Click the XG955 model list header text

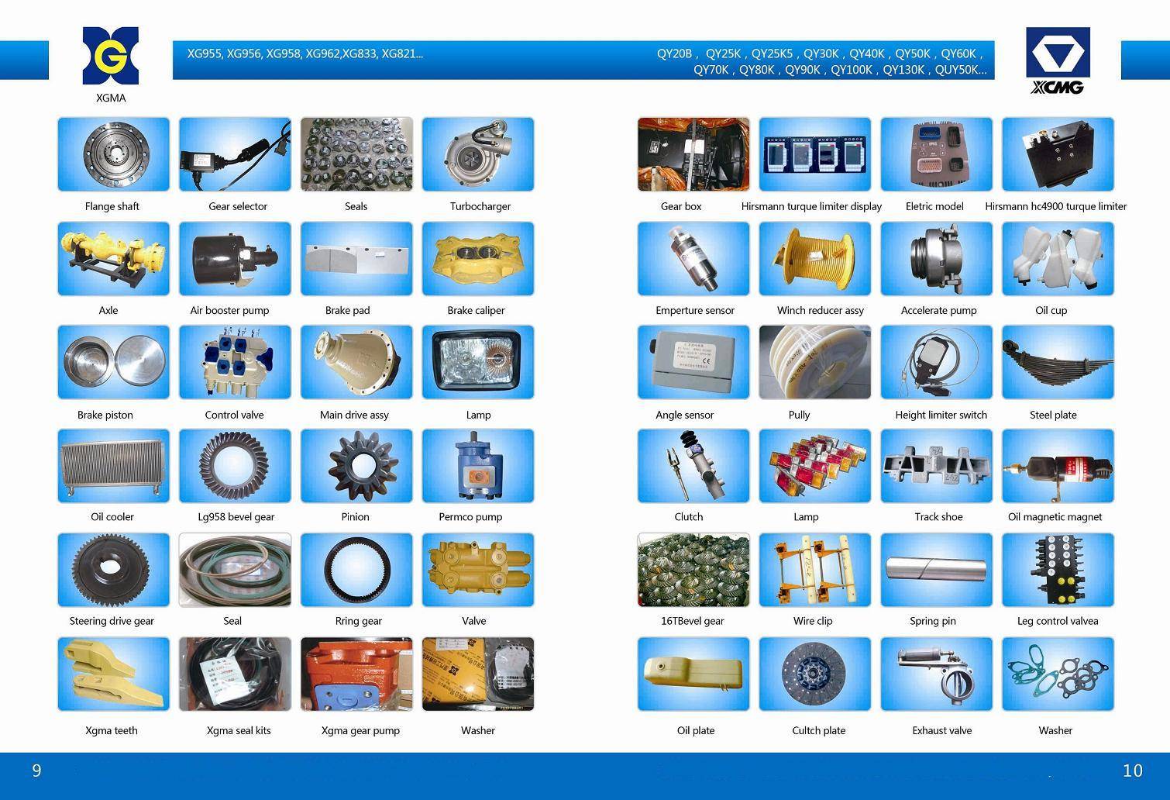(x=305, y=54)
